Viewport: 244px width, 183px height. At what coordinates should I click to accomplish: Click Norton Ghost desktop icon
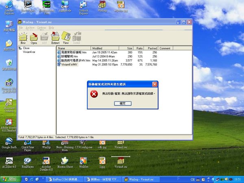65,163
